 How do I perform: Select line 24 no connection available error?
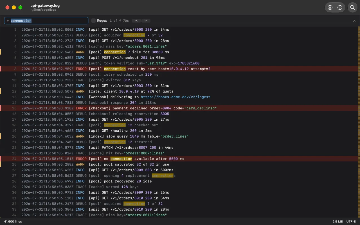tap(180, 159)
